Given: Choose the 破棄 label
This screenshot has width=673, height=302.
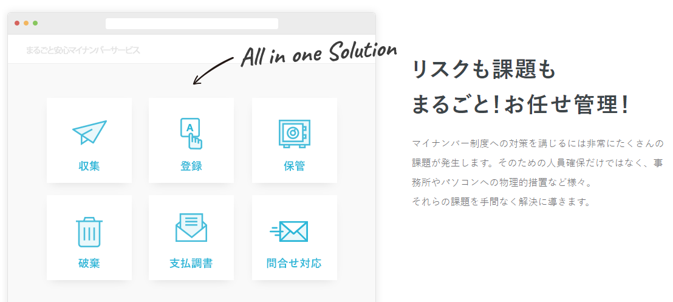Looking at the screenshot, I should [89, 263].
